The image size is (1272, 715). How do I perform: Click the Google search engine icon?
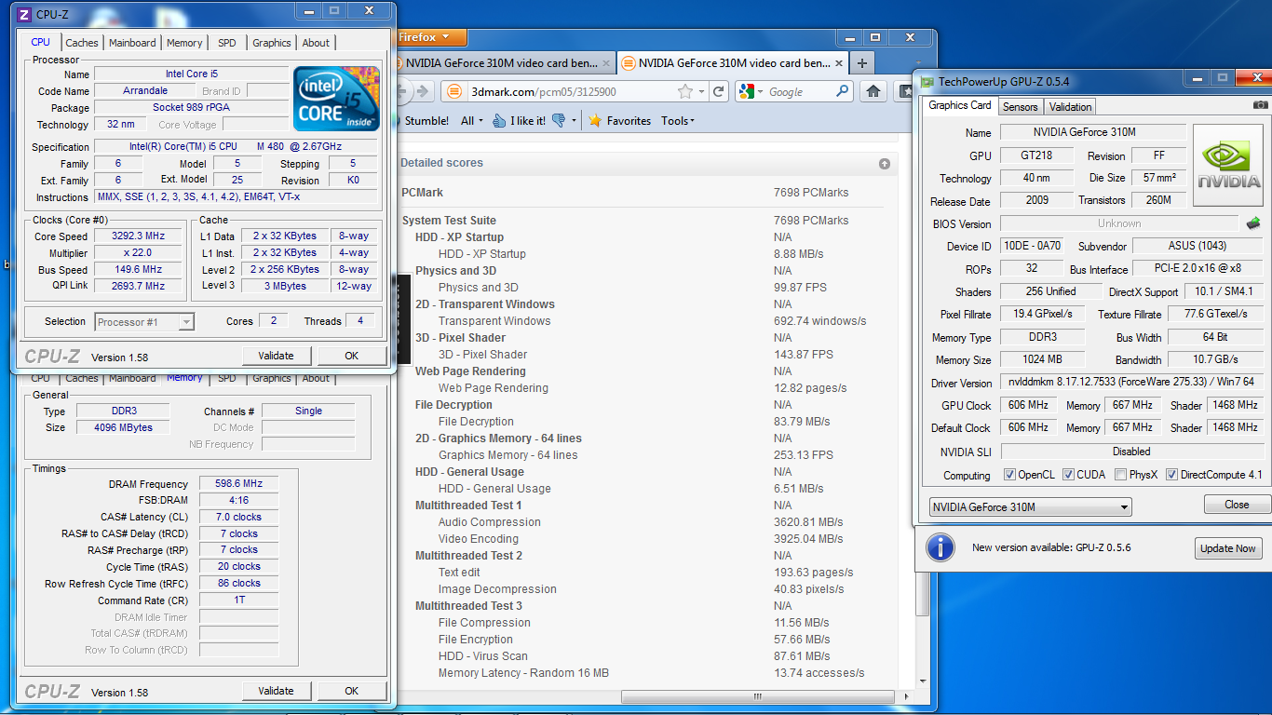[x=746, y=91]
